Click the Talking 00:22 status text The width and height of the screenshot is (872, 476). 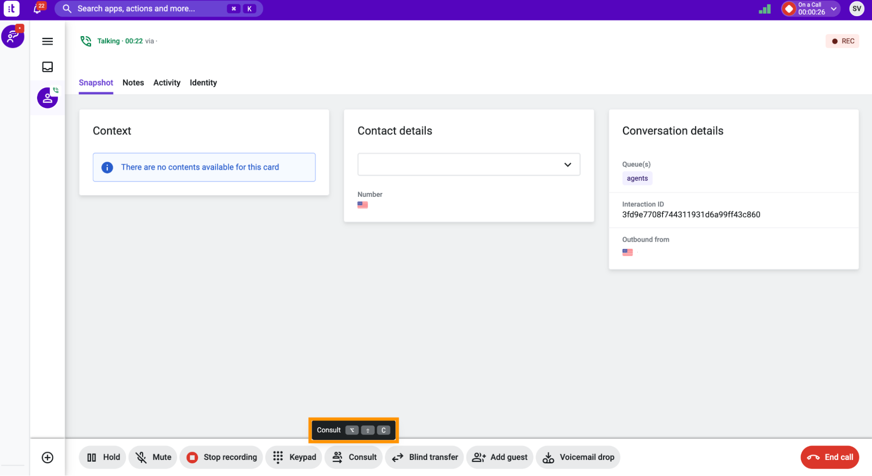(x=120, y=41)
